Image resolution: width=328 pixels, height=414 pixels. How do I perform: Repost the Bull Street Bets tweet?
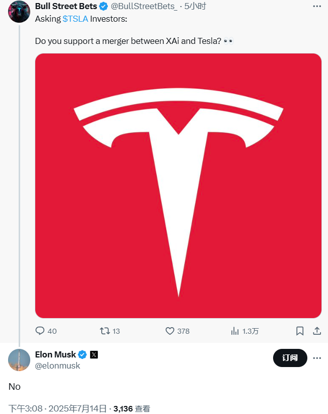pyautogui.click(x=110, y=331)
